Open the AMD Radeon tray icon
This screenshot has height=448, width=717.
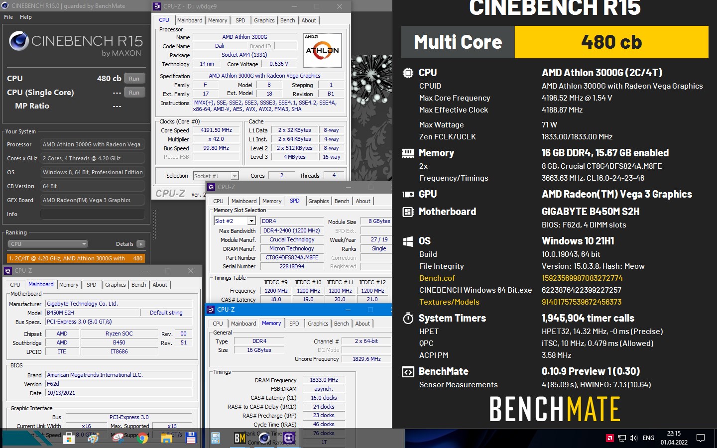tap(609, 438)
